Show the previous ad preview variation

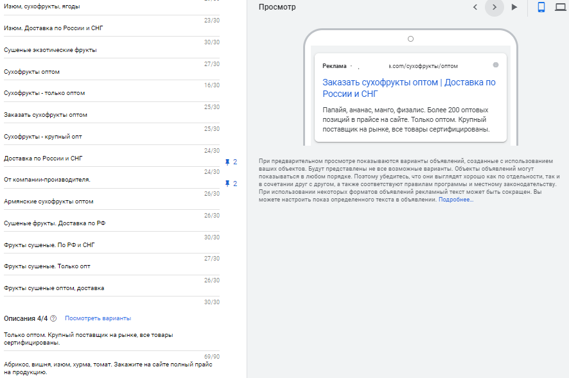tap(475, 7)
